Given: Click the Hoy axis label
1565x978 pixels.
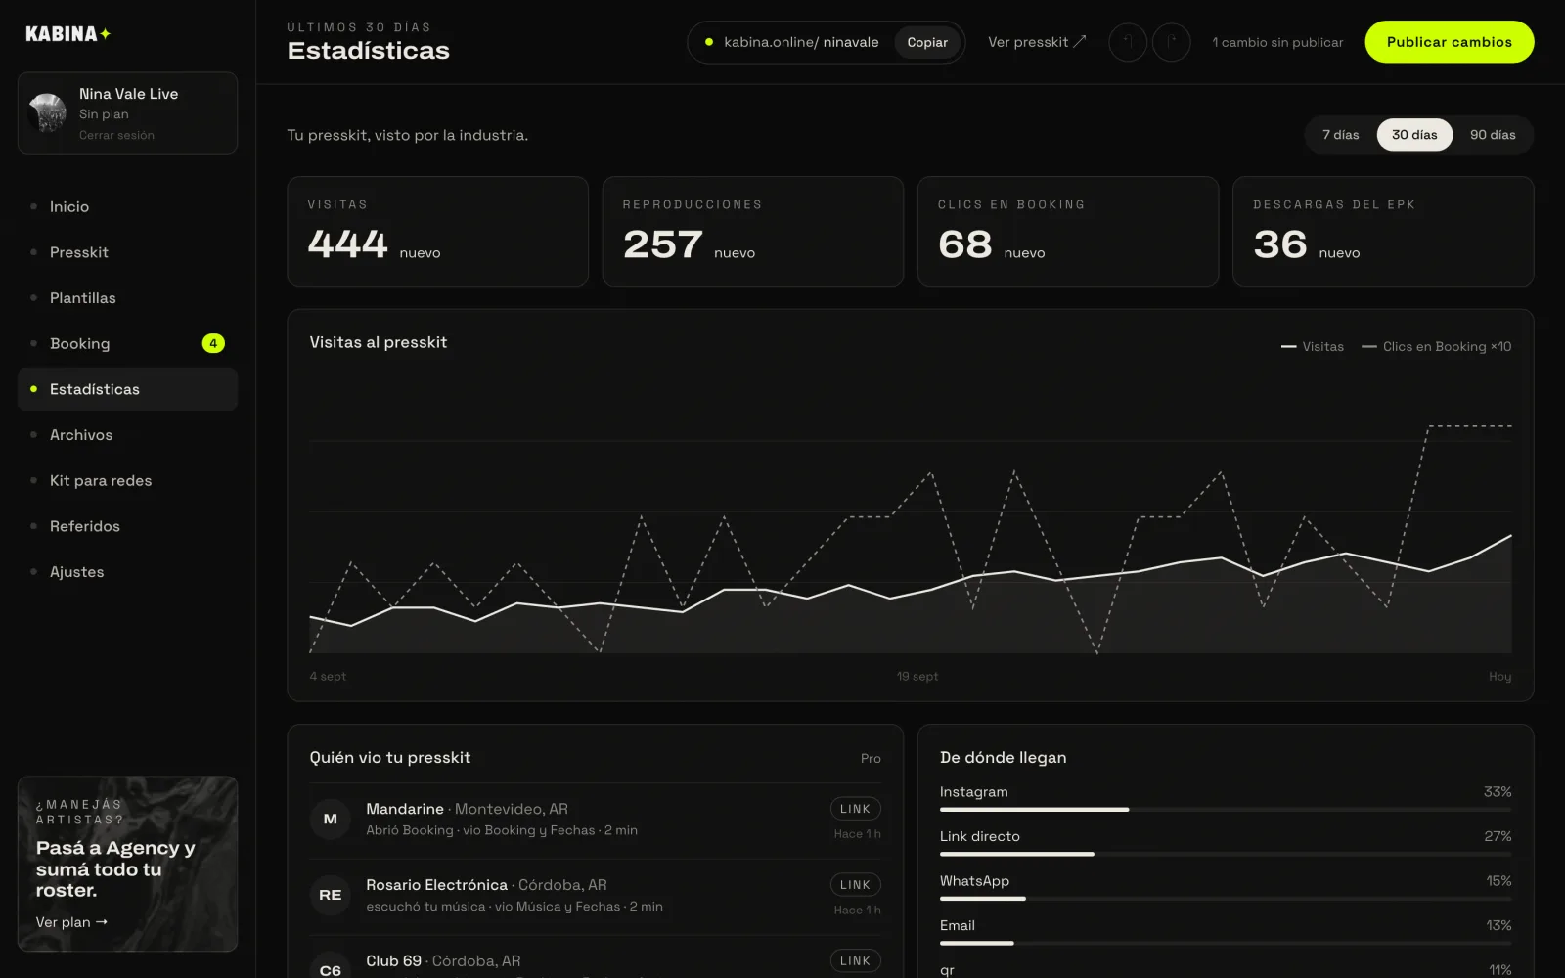Looking at the screenshot, I should 1499,676.
